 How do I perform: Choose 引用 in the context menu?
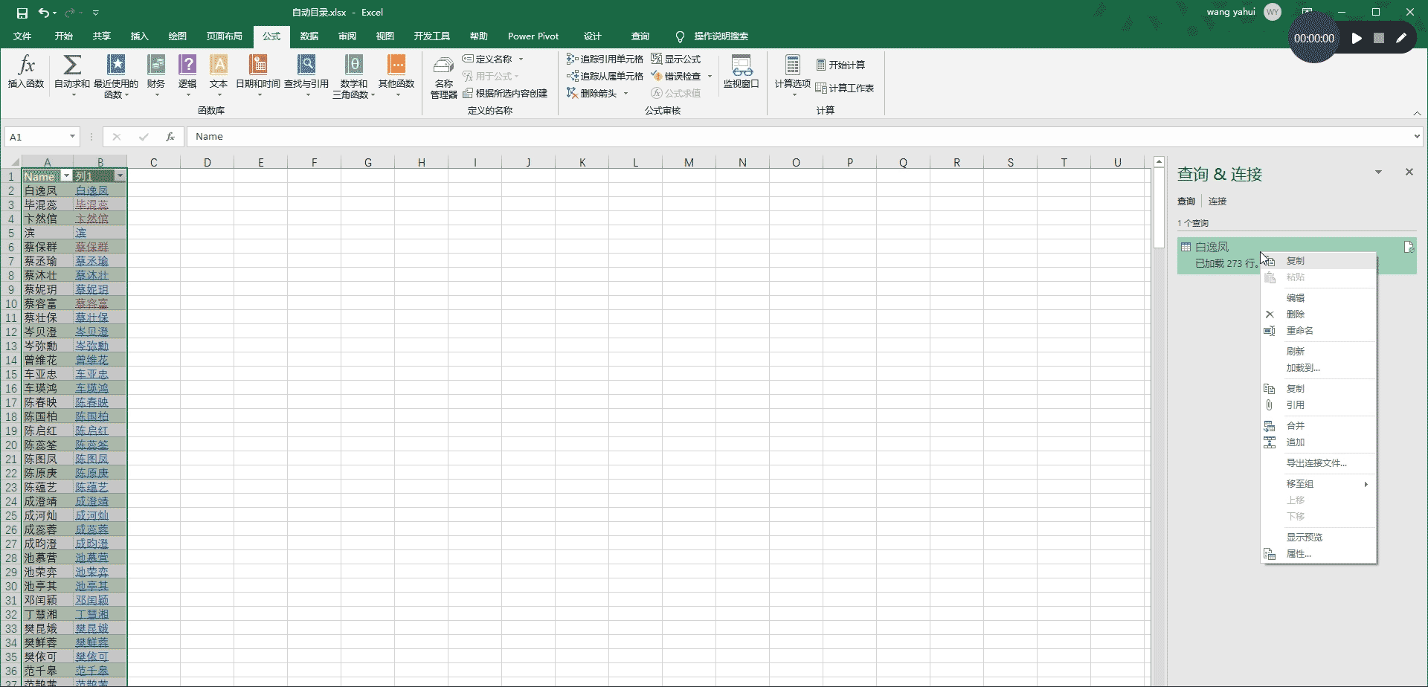coord(1319,405)
